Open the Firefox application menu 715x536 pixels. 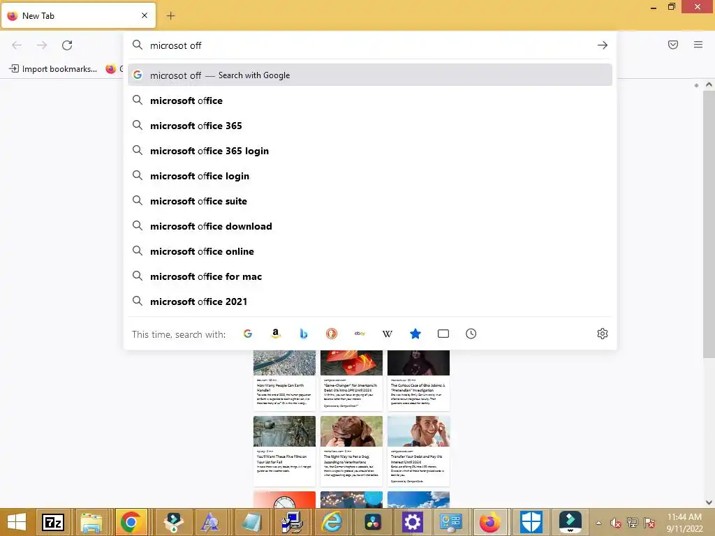(698, 45)
